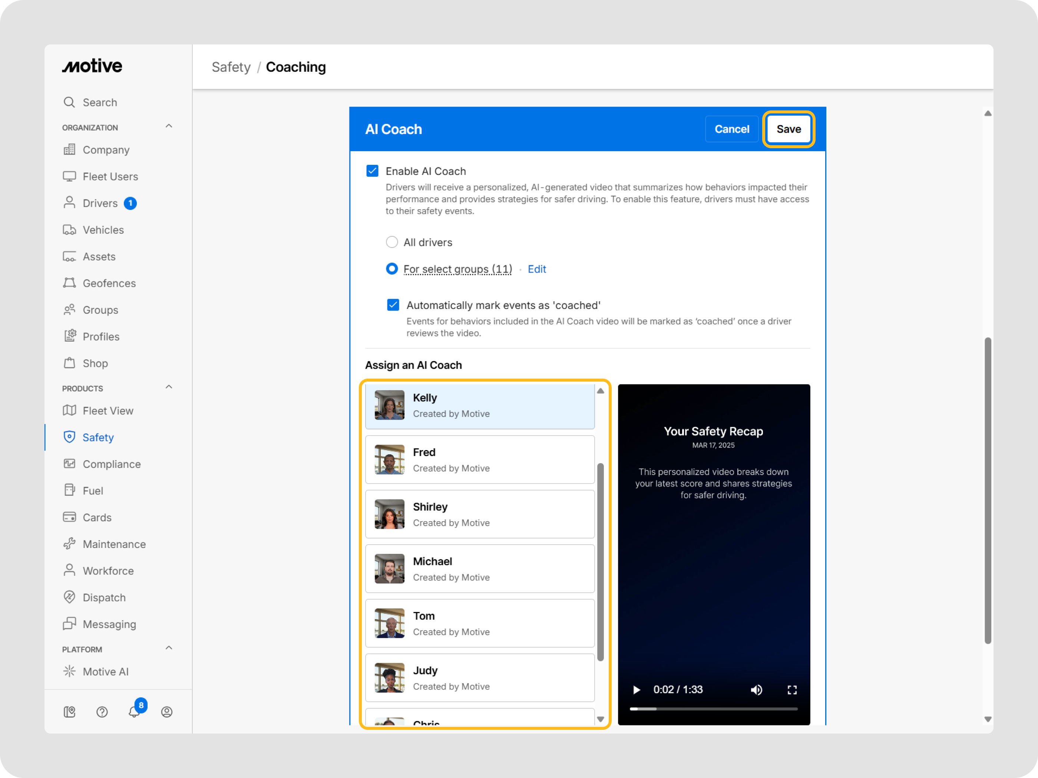1038x778 pixels.
Task: Click For select groups (11) link
Action: pyautogui.click(x=457, y=269)
